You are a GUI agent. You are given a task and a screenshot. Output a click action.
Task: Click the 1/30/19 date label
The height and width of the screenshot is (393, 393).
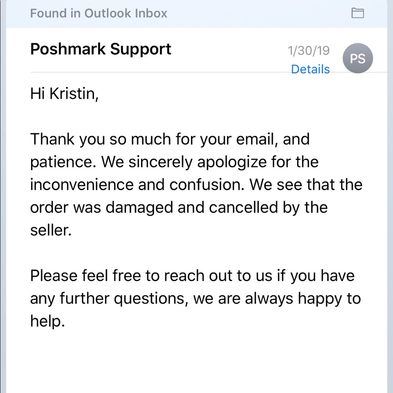coord(309,51)
